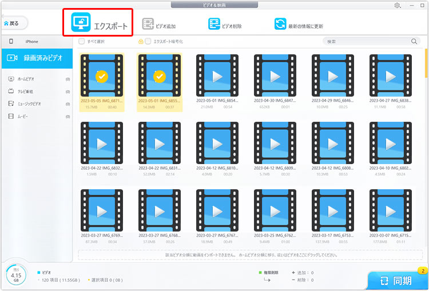Open the 録画済みビデオ category
This screenshot has width=429, height=291.
click(37, 58)
